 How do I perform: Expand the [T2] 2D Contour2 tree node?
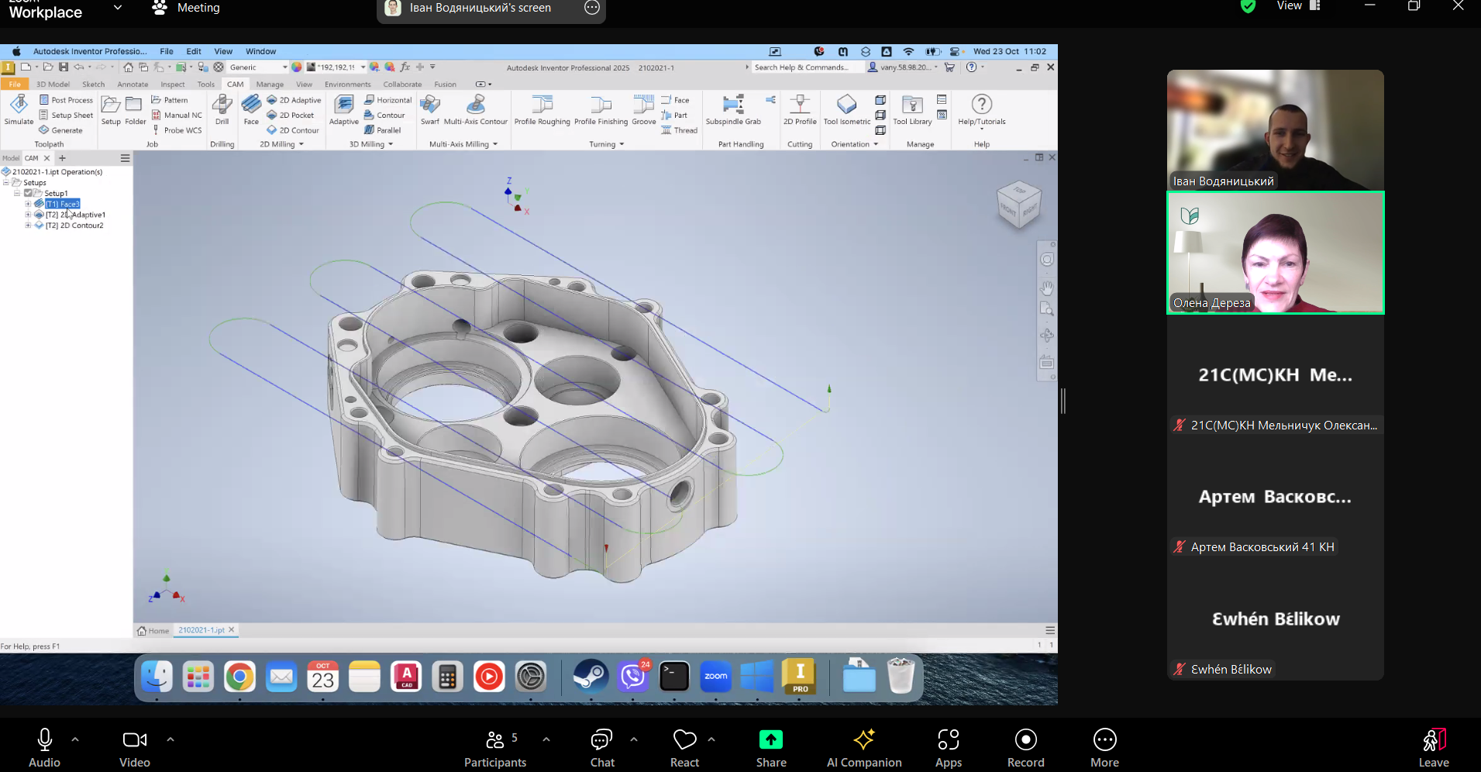click(x=28, y=226)
